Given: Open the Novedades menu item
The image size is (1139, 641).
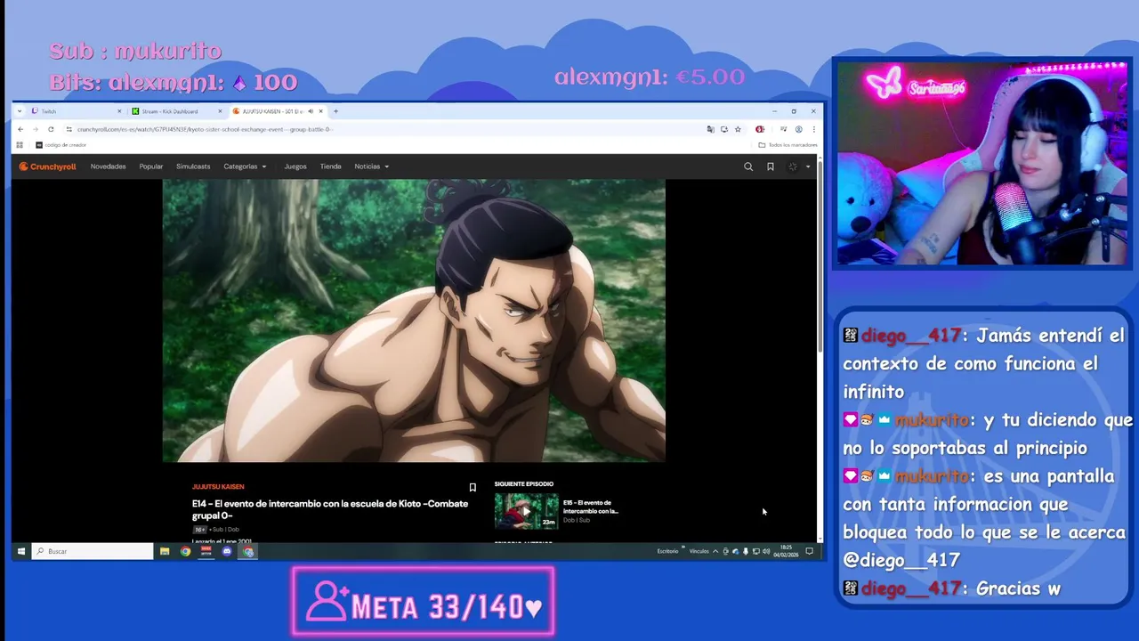Looking at the screenshot, I should (108, 166).
